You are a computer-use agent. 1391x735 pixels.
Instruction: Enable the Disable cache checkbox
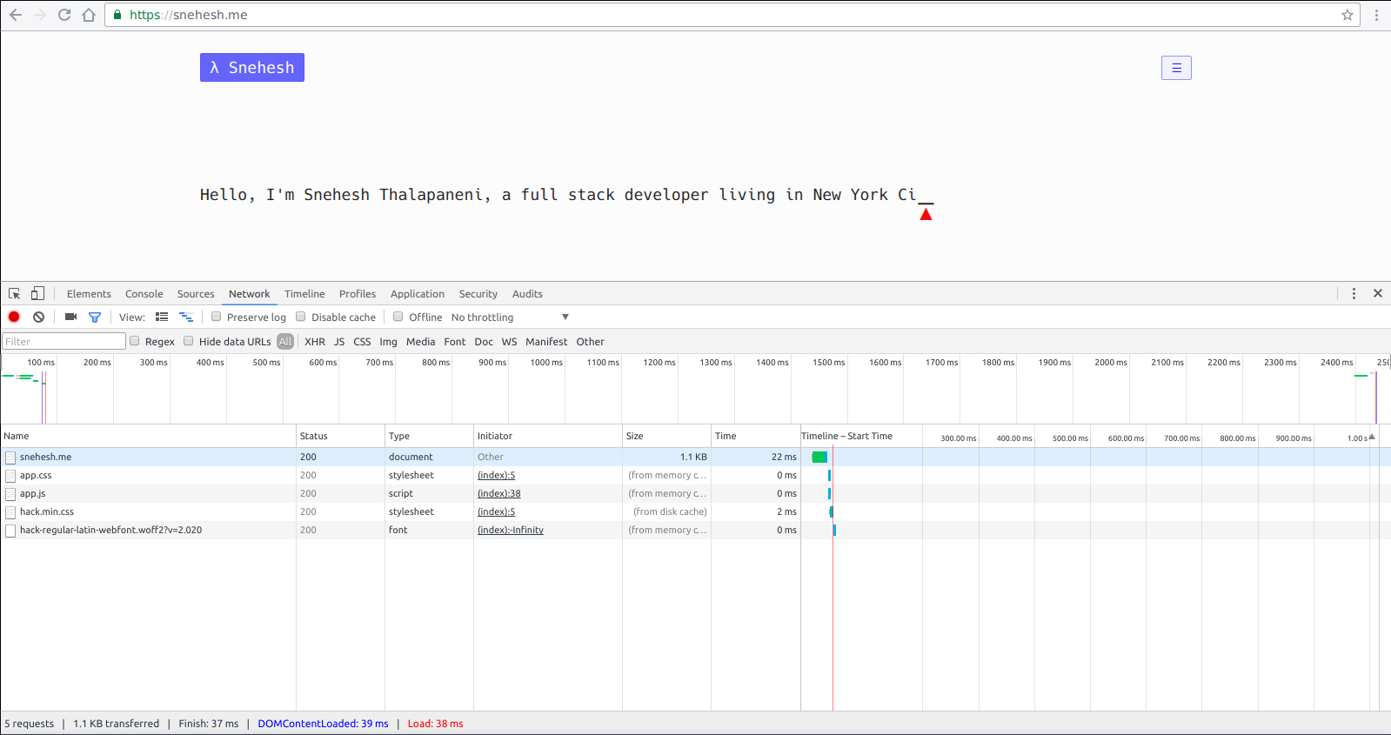(x=301, y=317)
